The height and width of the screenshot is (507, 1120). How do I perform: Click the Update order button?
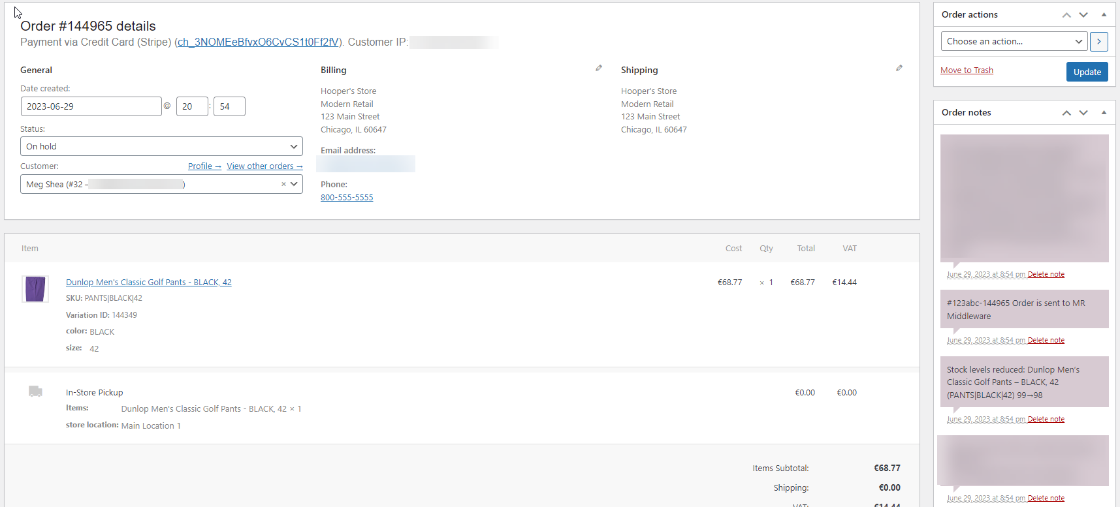[x=1087, y=72]
